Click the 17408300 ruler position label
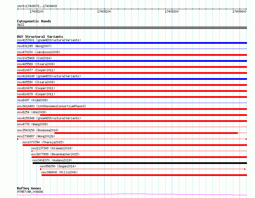 point(172,11)
